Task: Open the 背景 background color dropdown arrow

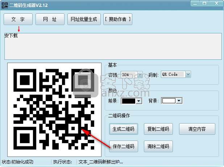Action: 179,101
